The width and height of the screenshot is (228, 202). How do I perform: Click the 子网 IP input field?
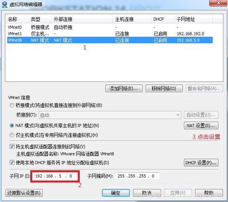[x=55, y=176]
